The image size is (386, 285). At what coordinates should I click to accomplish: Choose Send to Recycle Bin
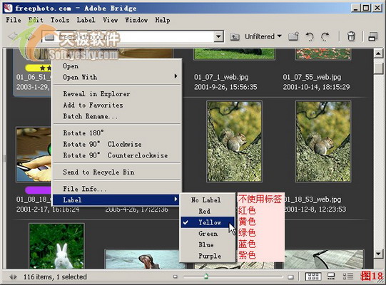tap(117, 172)
